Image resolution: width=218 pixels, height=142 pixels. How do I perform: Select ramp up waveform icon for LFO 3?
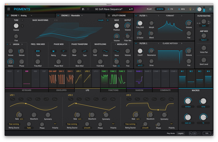coord(163,99)
